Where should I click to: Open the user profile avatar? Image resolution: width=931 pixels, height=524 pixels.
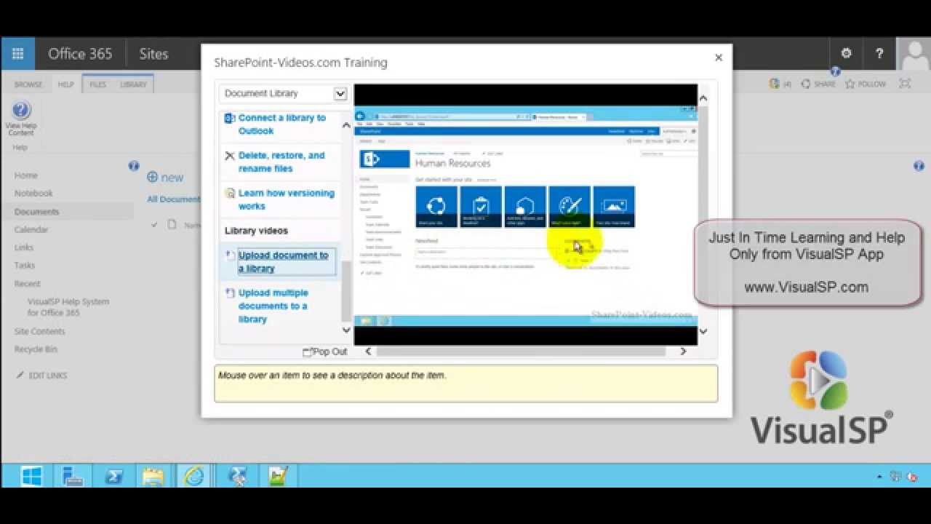click(x=914, y=55)
